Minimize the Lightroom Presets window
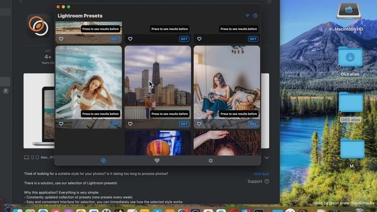Screen dimensions: 377x212 click(63, 7)
